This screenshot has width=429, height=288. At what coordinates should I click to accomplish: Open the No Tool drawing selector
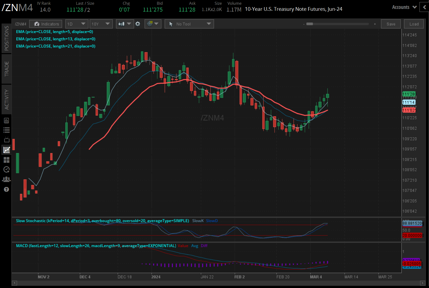[x=189, y=24]
